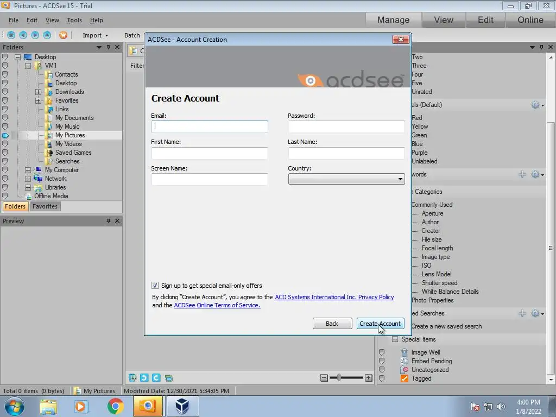Click the compare images icon below file list
This screenshot has height=417, width=556.
pos(168,378)
